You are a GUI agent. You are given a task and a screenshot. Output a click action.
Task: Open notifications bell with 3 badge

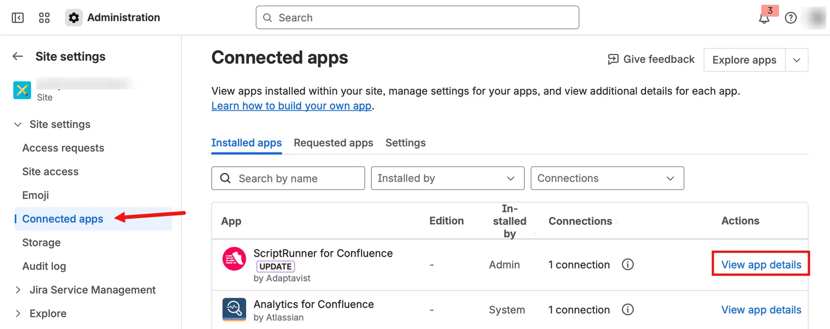point(765,17)
